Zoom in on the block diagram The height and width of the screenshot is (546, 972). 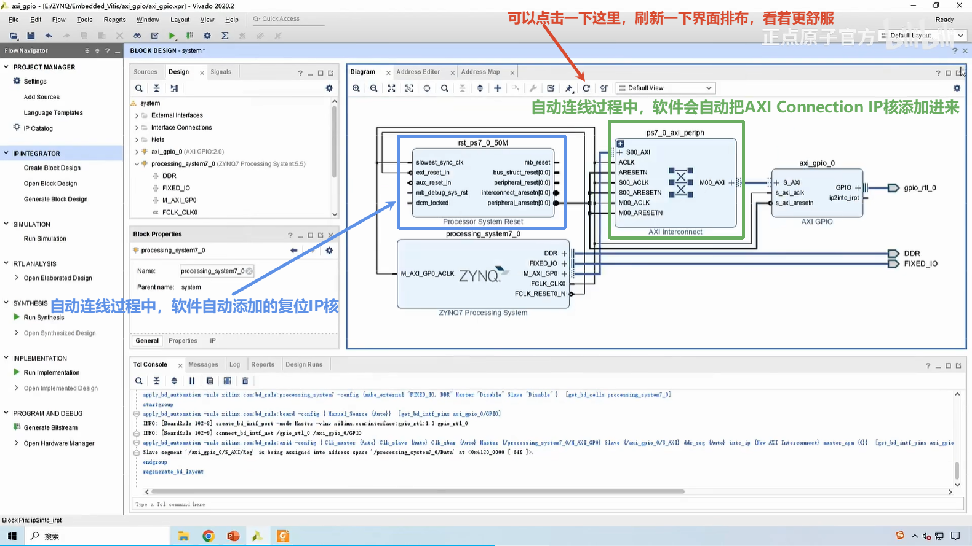click(356, 88)
